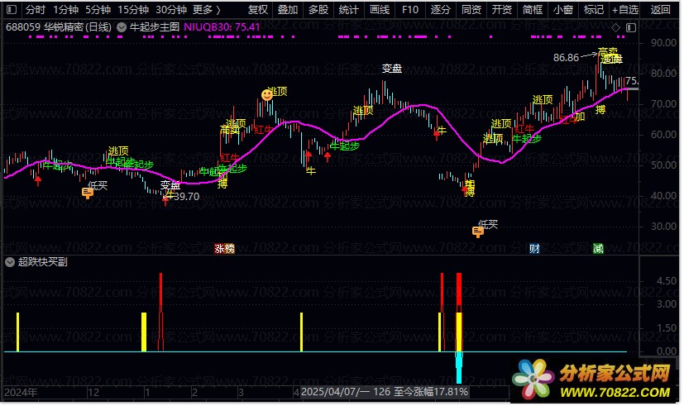
Task: Open the 统计 statistics tool
Action: pyautogui.click(x=348, y=9)
